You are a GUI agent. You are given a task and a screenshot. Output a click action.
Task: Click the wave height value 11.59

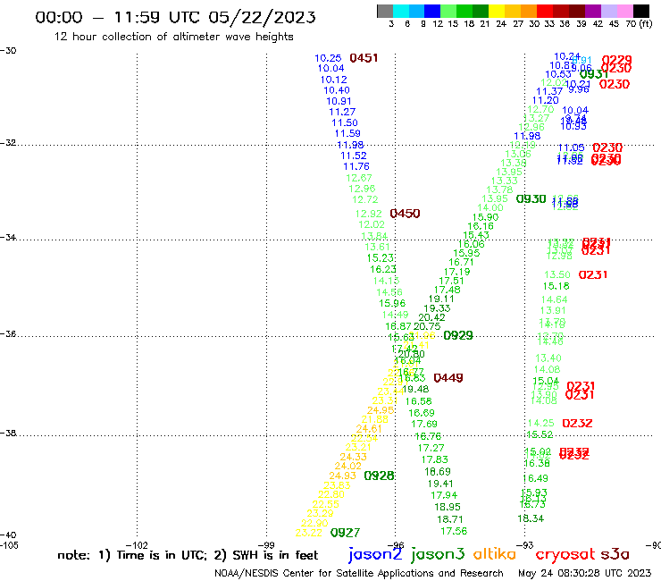click(x=347, y=133)
